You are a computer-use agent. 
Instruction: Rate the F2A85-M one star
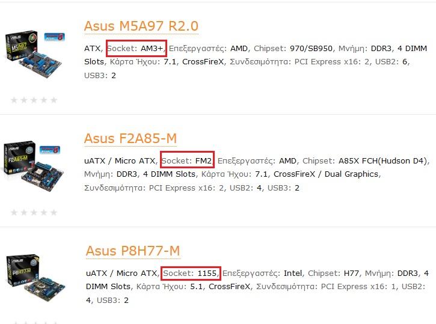point(15,212)
